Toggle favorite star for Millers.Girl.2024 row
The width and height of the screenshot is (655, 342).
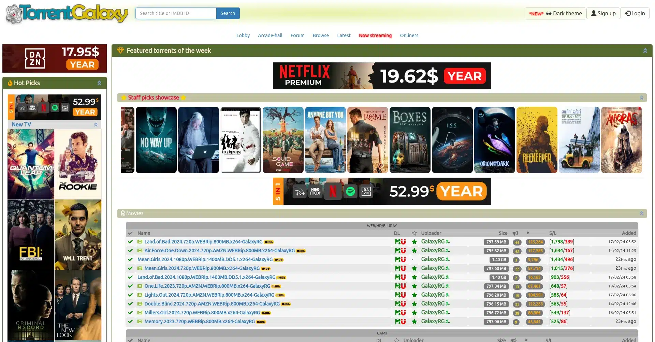[x=414, y=313]
